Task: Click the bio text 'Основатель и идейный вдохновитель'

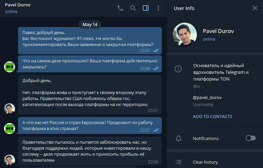Action: point(221,72)
